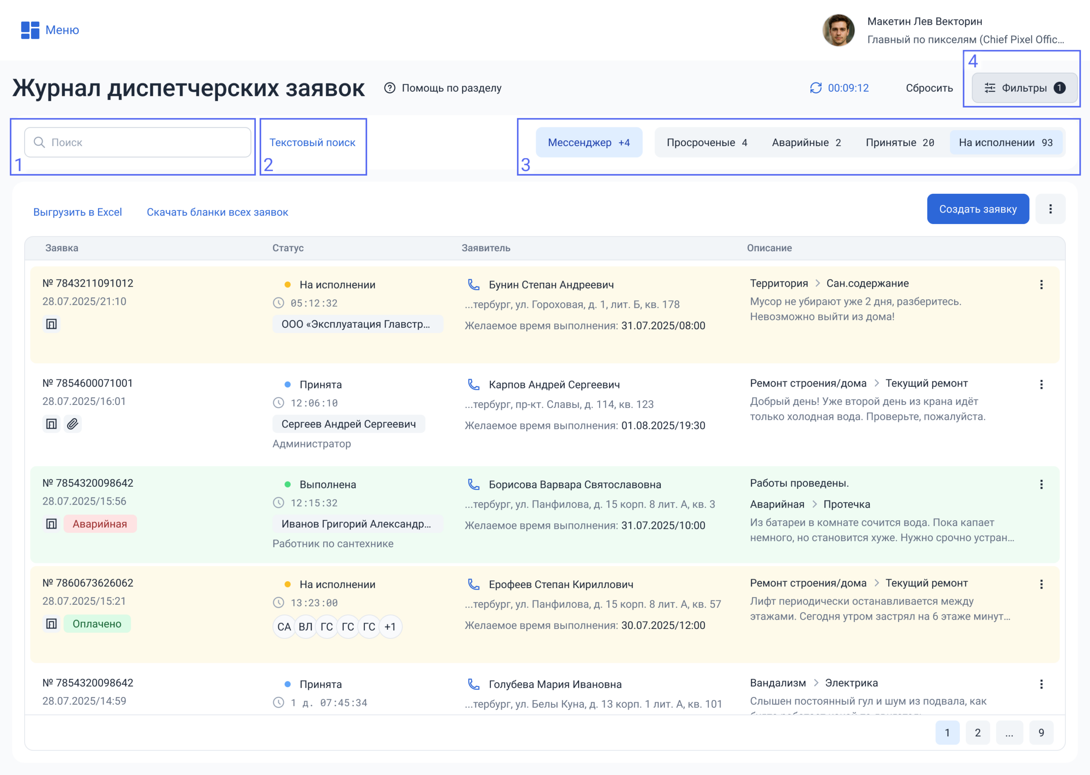Open the three-dot menu for Карпов's request row
The width and height of the screenshot is (1090, 775).
[x=1041, y=385]
